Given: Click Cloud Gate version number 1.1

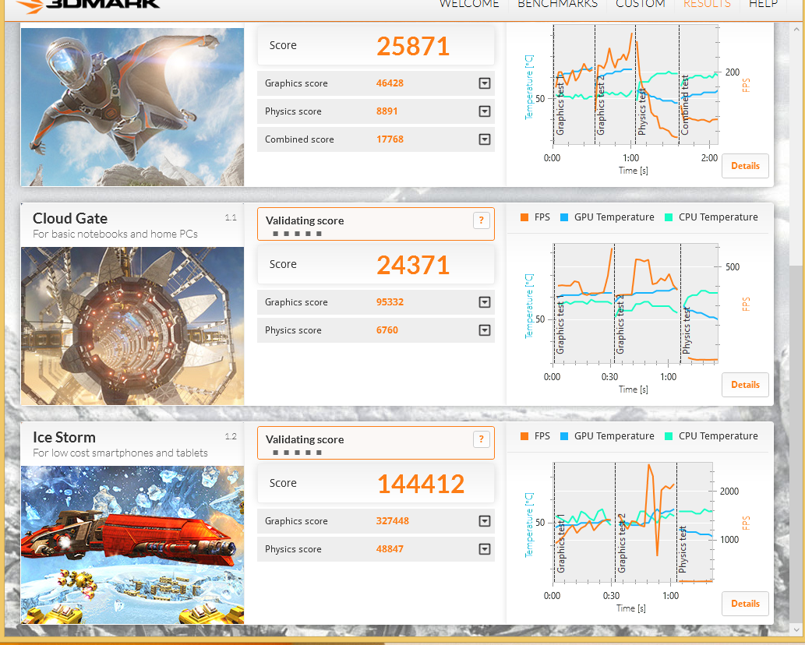Looking at the screenshot, I should pyautogui.click(x=231, y=217).
